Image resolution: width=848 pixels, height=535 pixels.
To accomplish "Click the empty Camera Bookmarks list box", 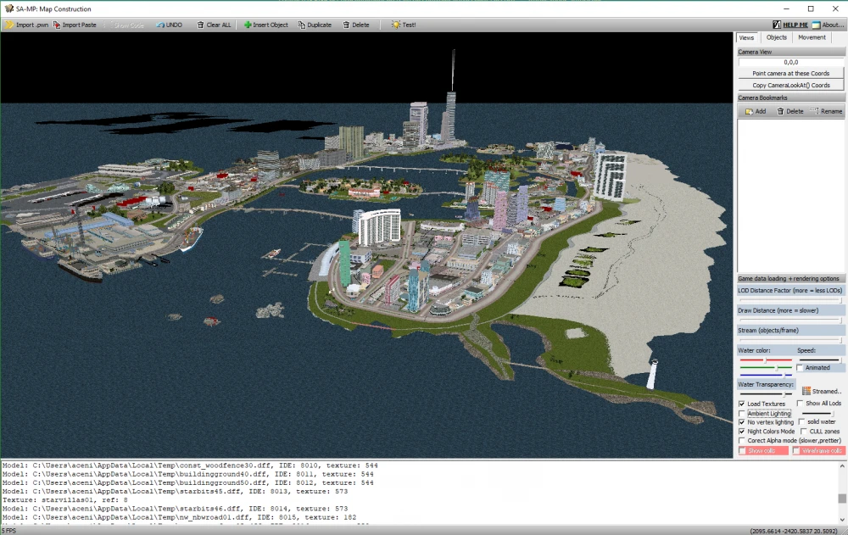I will click(790, 195).
